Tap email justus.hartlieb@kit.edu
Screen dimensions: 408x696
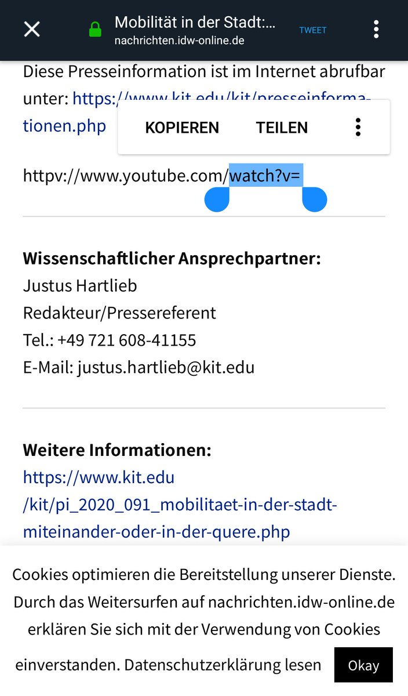[166, 367]
